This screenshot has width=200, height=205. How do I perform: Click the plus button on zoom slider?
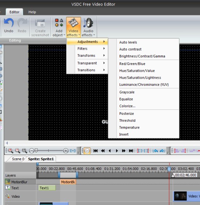pos(65,151)
